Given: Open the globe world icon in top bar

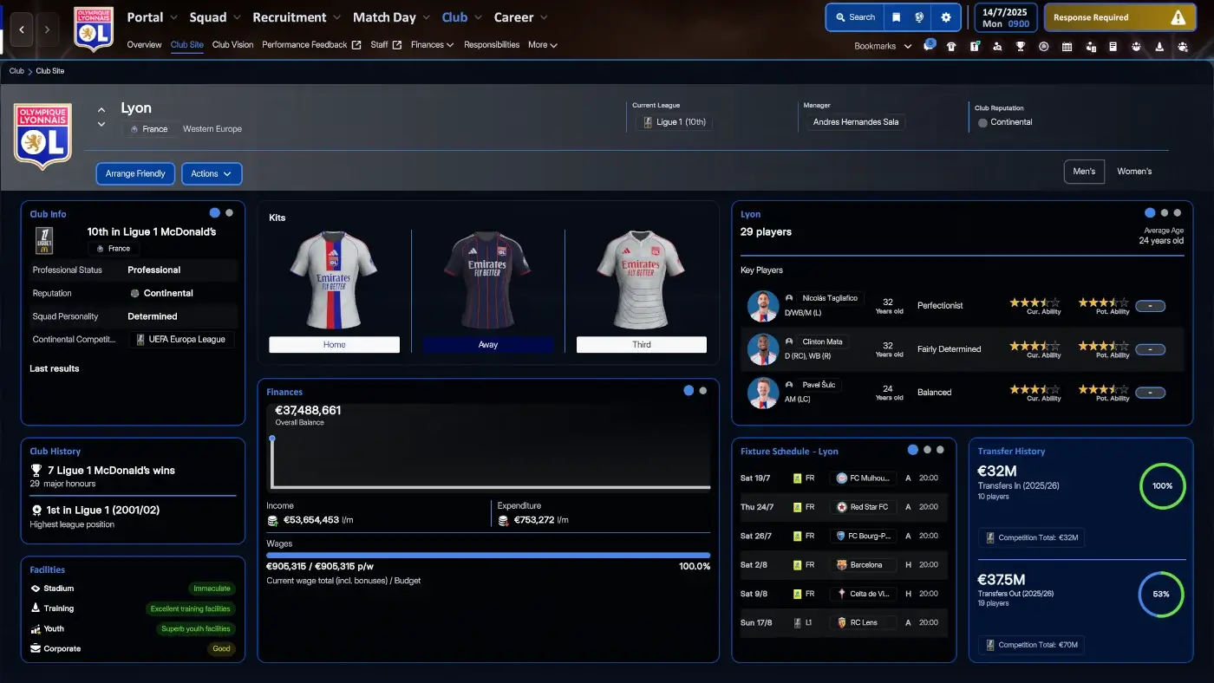Looking at the screenshot, I should (920, 17).
